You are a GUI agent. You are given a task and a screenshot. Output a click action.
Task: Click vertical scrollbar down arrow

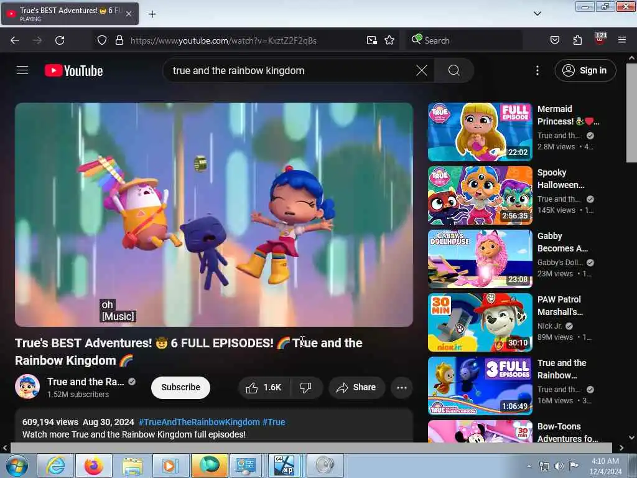(632, 438)
